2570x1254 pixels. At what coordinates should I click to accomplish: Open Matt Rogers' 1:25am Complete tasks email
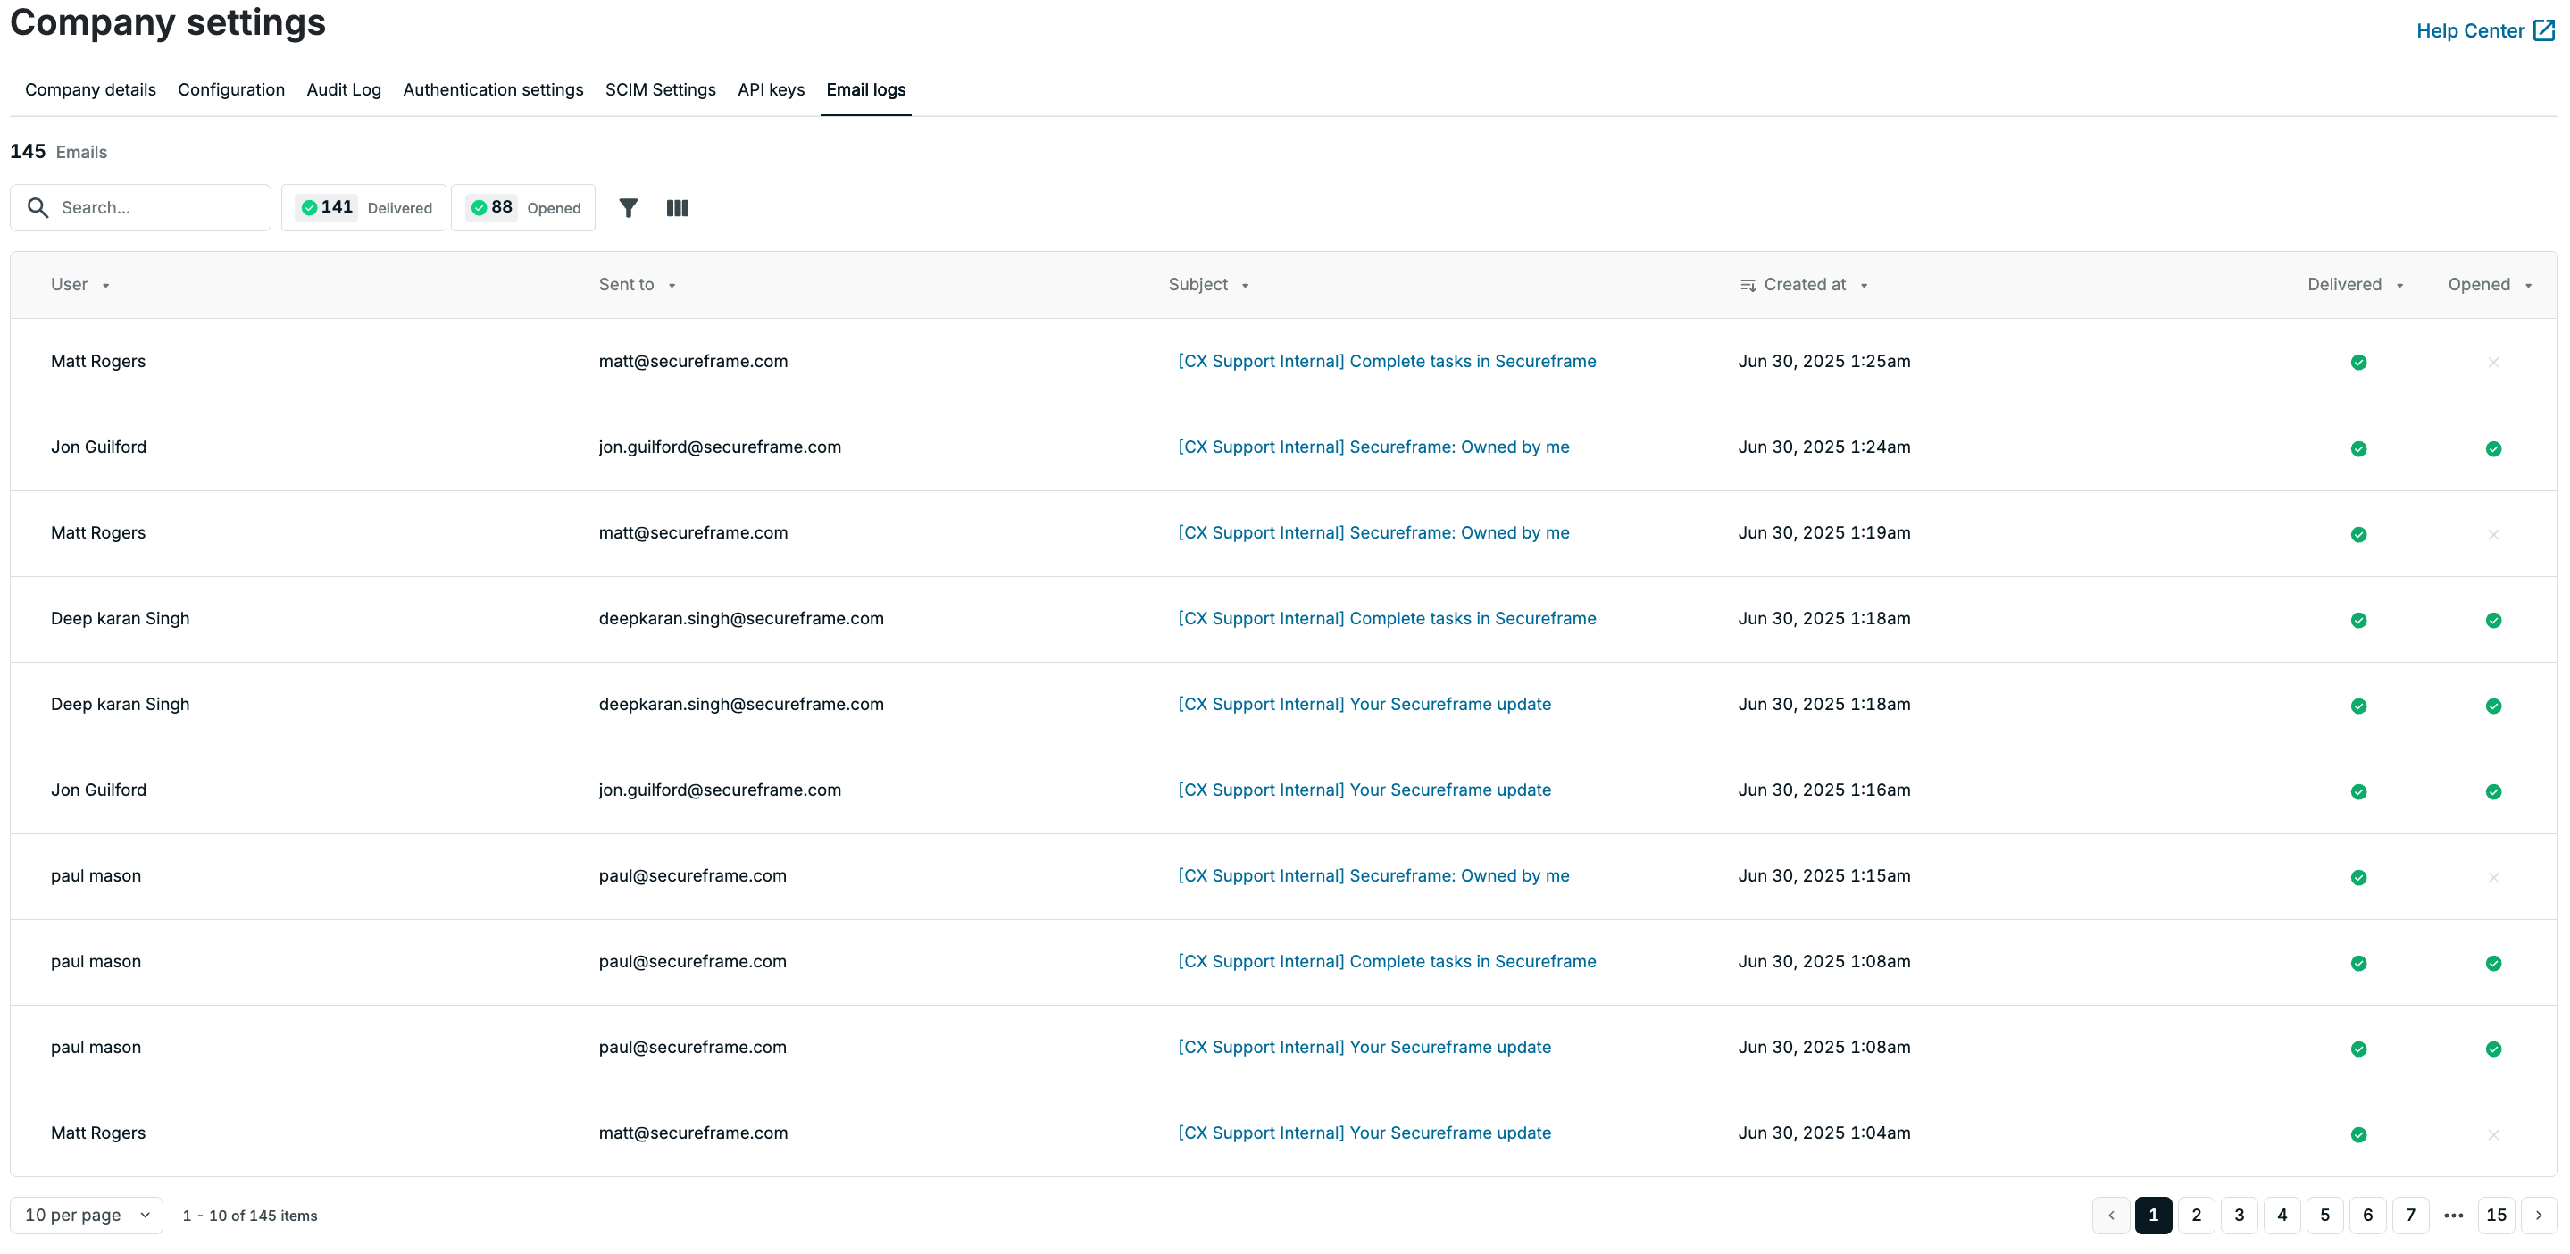point(1387,361)
